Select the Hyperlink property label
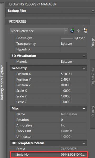Viewport: 95px width, 158px height. 23,50
